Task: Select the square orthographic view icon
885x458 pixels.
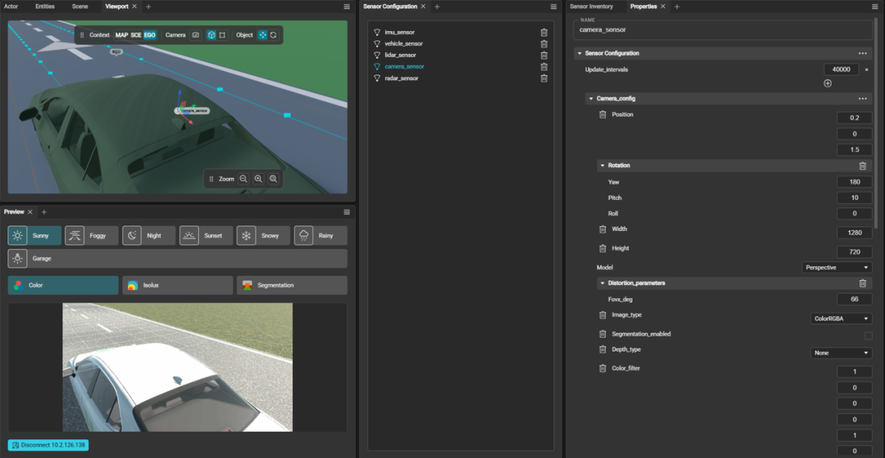Action: coord(222,35)
